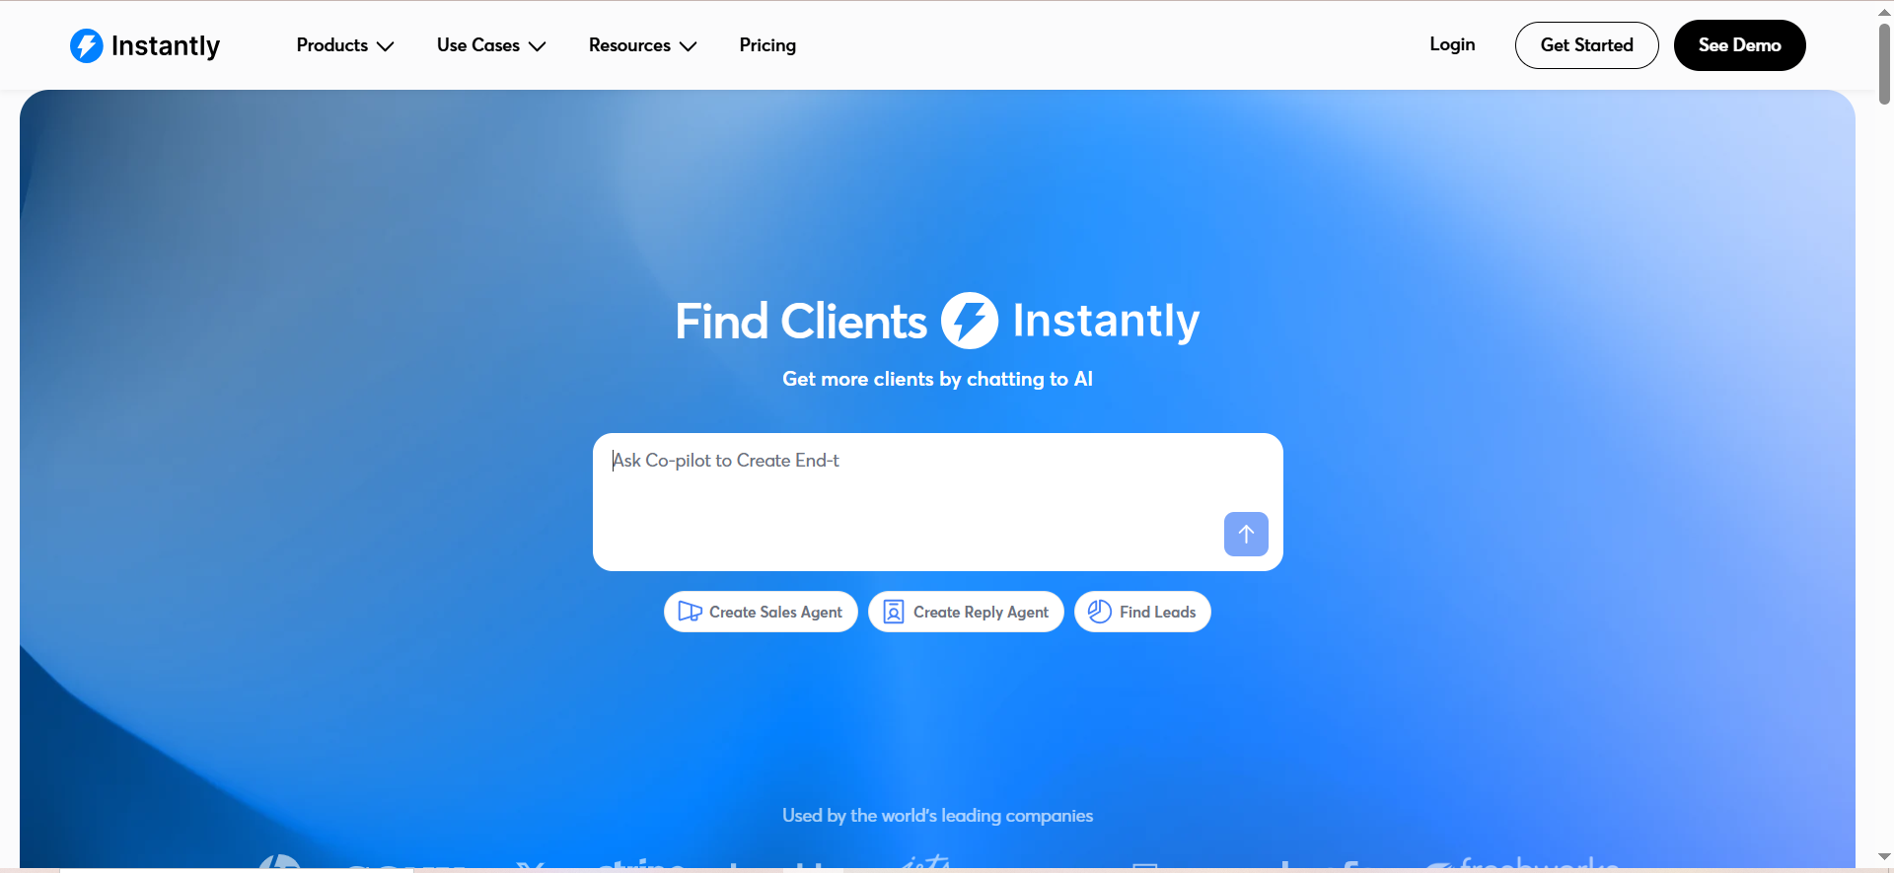The width and height of the screenshot is (1894, 873).
Task: Click the Login link
Action: [x=1452, y=44]
